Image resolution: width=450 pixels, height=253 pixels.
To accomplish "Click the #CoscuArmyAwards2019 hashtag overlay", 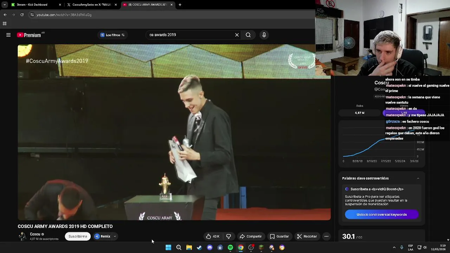I will coord(57,61).
